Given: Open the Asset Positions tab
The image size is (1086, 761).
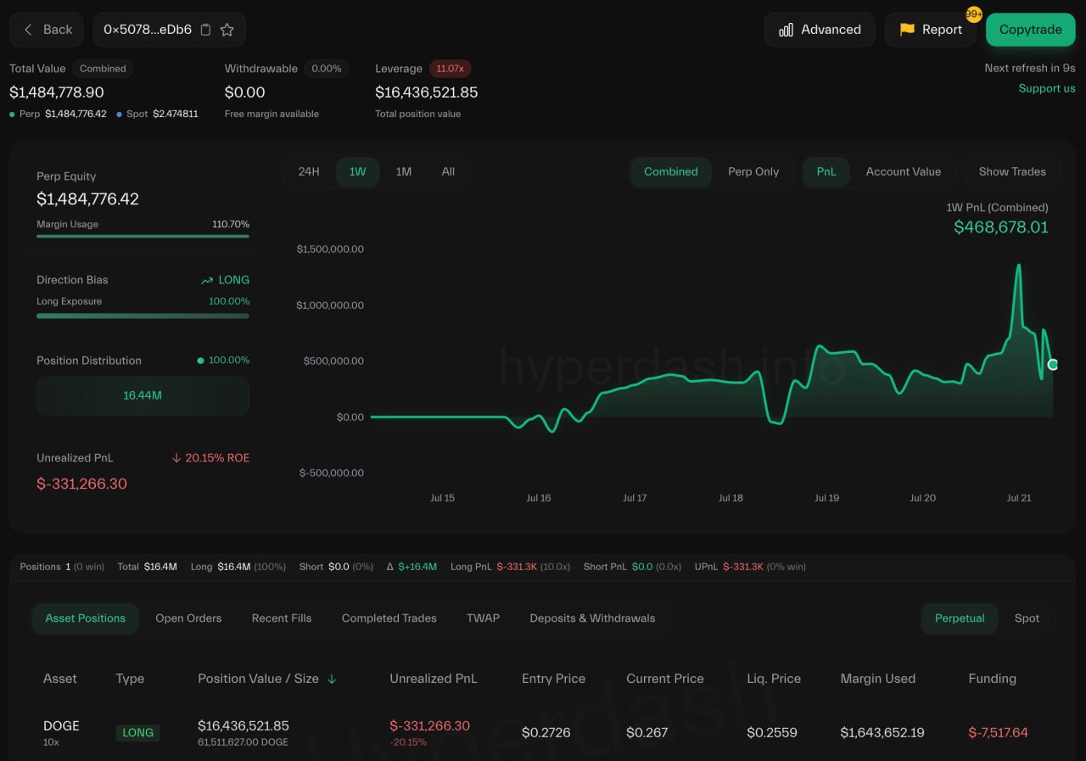Looking at the screenshot, I should pyautogui.click(x=85, y=618).
